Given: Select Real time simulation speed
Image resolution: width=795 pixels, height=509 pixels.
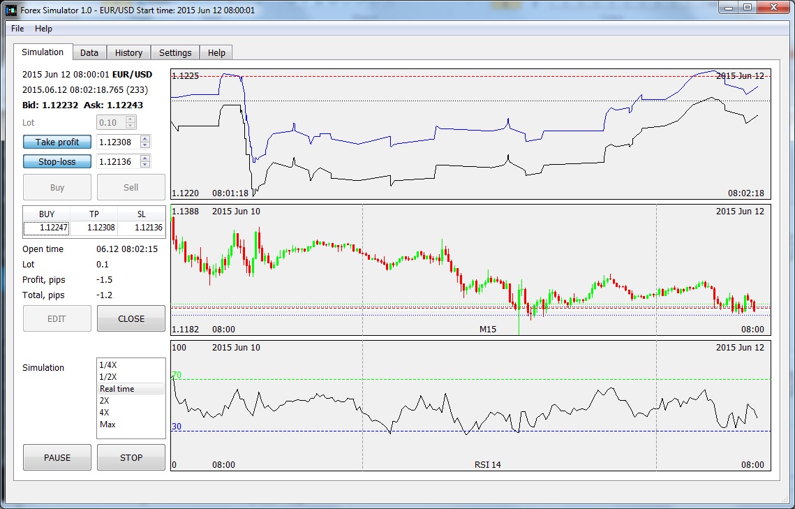Looking at the screenshot, I should pos(131,389).
